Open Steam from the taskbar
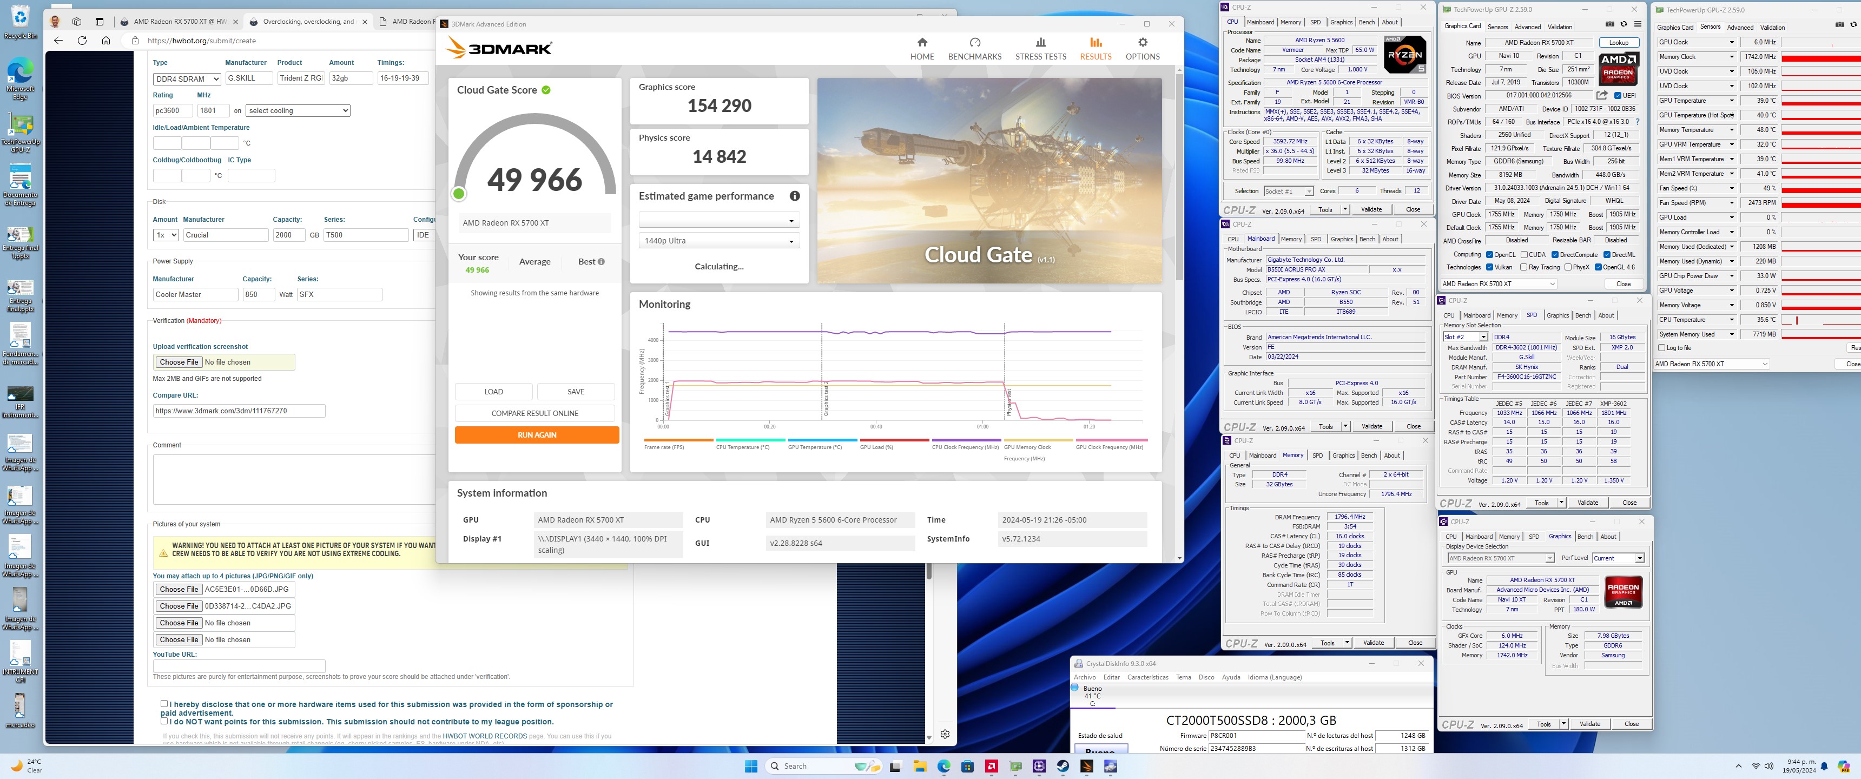 [1064, 766]
